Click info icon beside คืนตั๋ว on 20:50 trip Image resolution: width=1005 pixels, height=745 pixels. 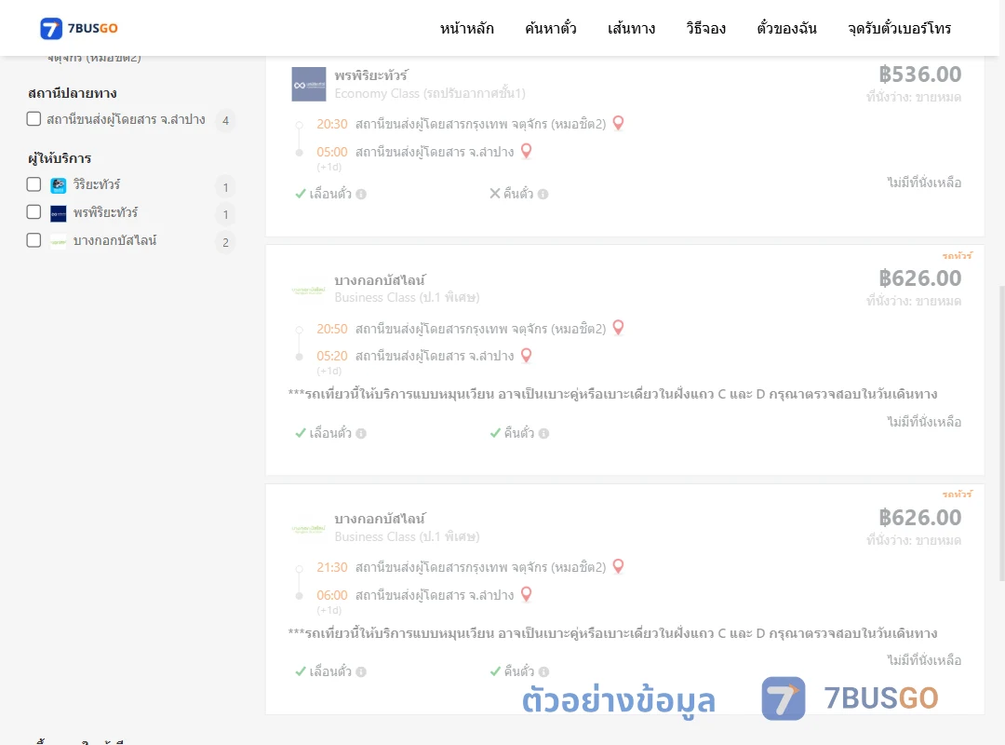coord(543,433)
